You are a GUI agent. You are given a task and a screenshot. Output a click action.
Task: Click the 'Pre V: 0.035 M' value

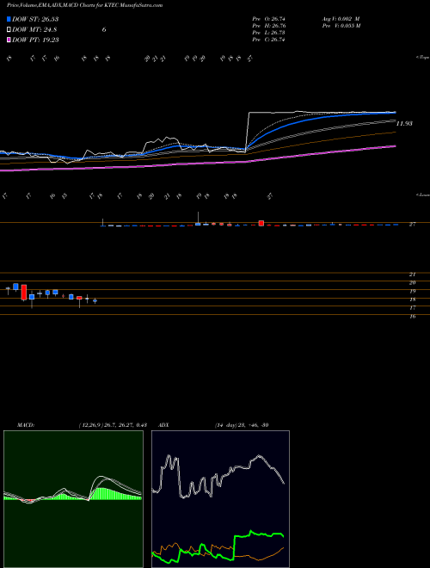pyautogui.click(x=341, y=26)
